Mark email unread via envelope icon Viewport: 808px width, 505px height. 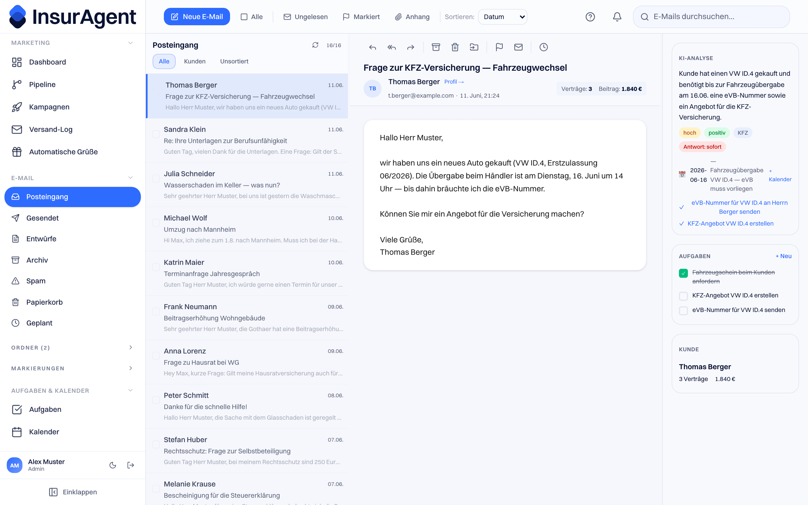pyautogui.click(x=518, y=47)
